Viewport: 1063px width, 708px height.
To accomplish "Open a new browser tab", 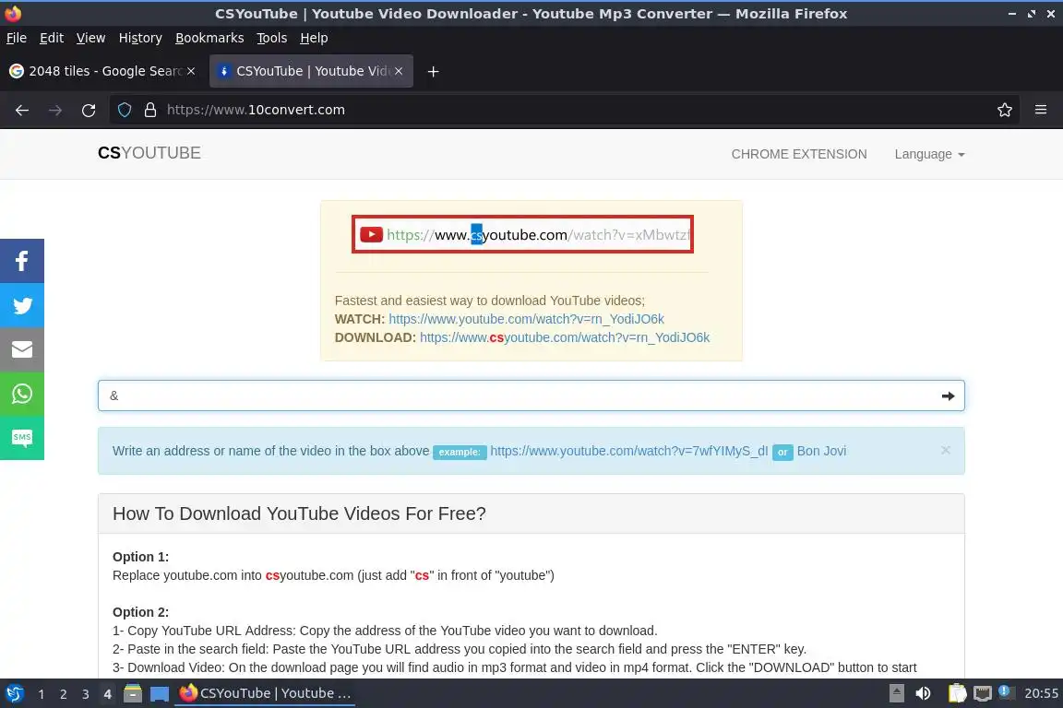I will click(433, 71).
